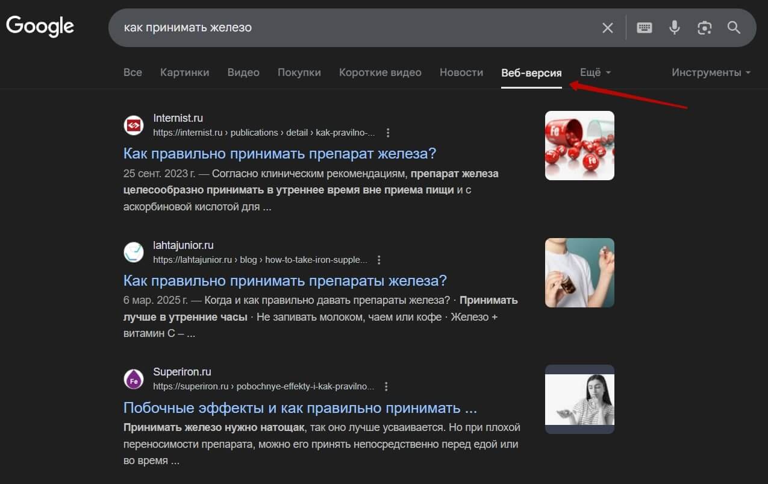Switch to the Все tab
The height and width of the screenshot is (484, 768).
133,72
